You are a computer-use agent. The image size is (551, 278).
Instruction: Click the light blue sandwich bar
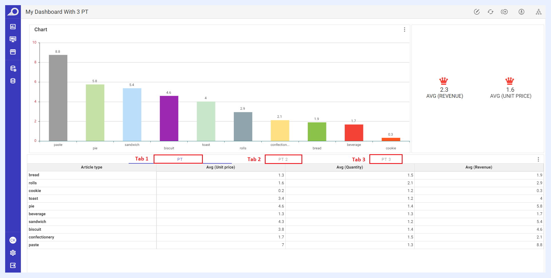click(132, 115)
